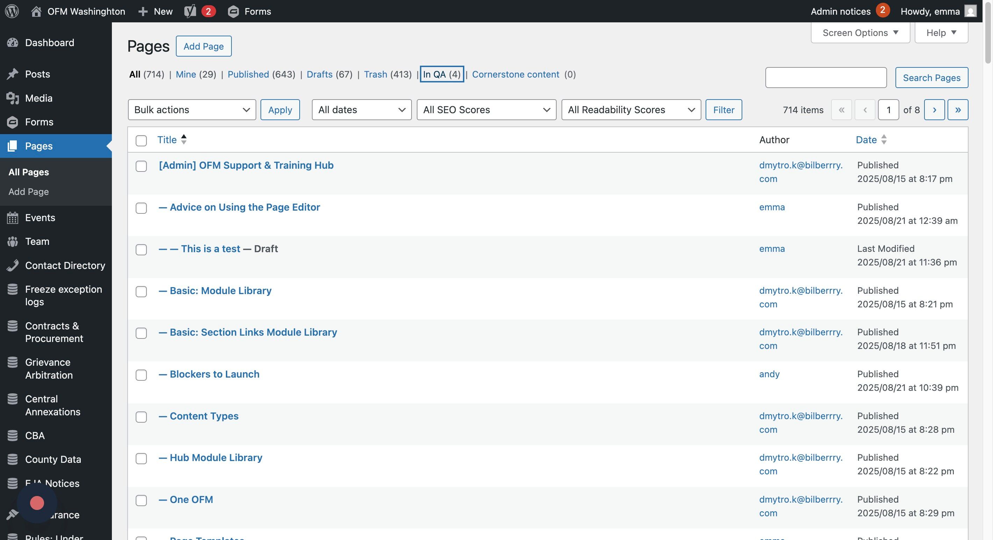Select the Content Types page checkbox
The image size is (993, 540).
pos(141,417)
